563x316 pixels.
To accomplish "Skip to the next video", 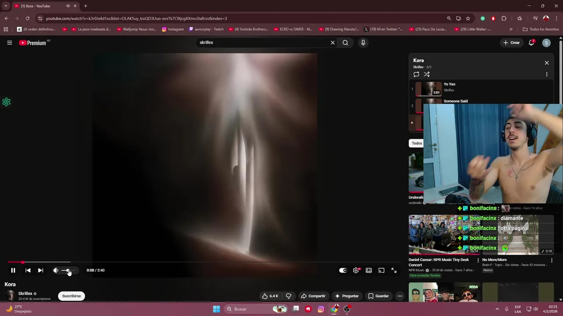I will pos(40,270).
